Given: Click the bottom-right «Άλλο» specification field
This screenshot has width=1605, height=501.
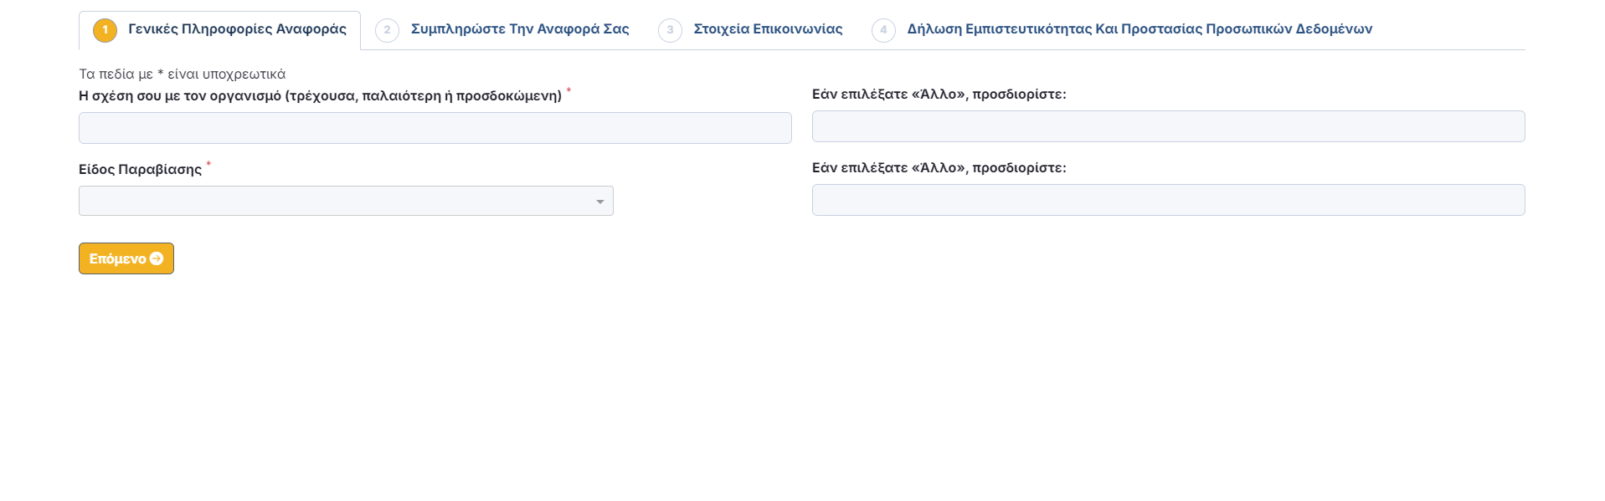Looking at the screenshot, I should coord(1168,200).
